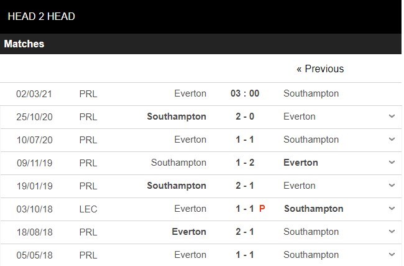
Task: Click bold Southampton in the 19/01/19 row
Action: point(177,186)
